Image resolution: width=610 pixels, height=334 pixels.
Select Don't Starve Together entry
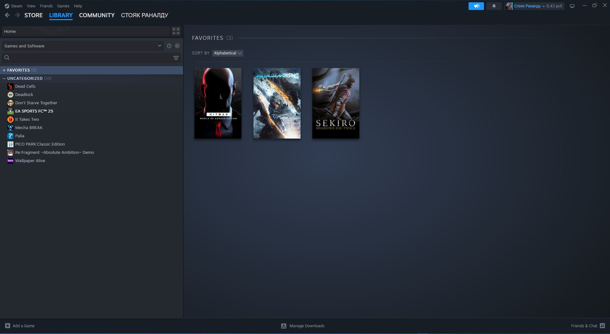(36, 103)
